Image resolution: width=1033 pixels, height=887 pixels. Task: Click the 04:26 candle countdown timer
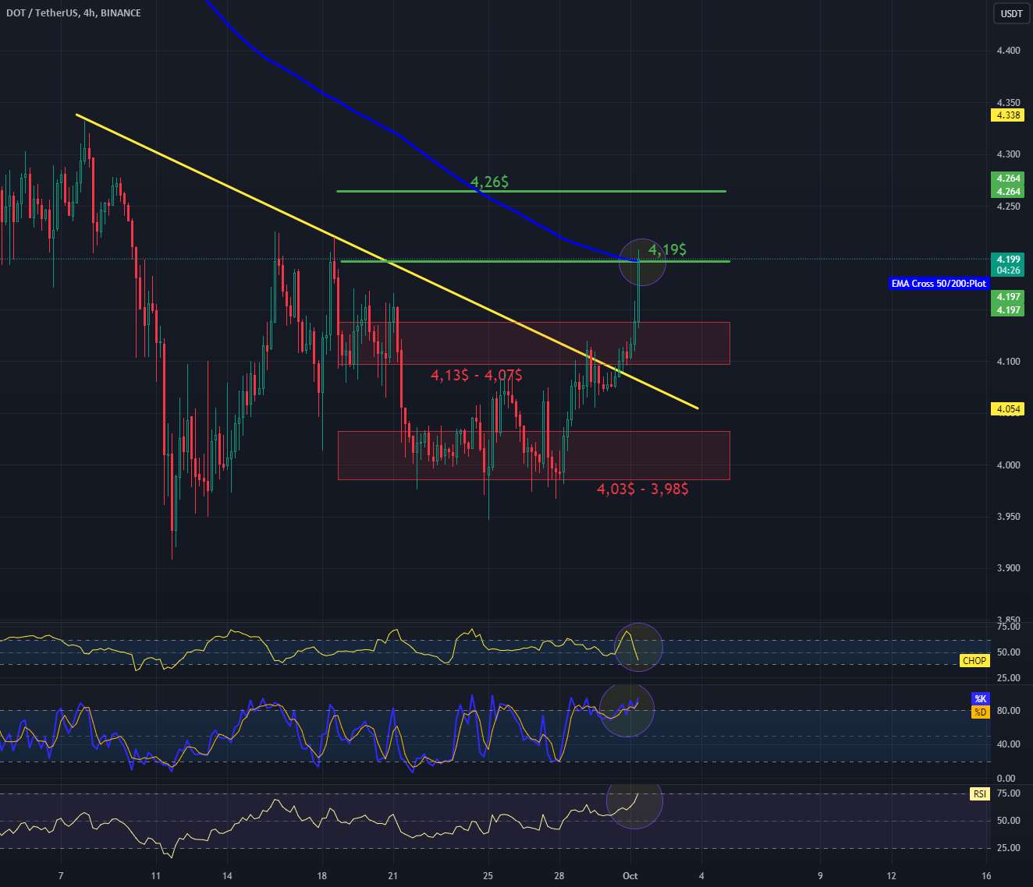[1008, 270]
